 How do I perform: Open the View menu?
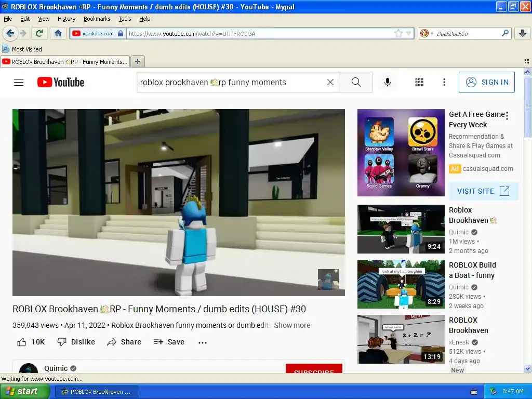pyautogui.click(x=44, y=19)
